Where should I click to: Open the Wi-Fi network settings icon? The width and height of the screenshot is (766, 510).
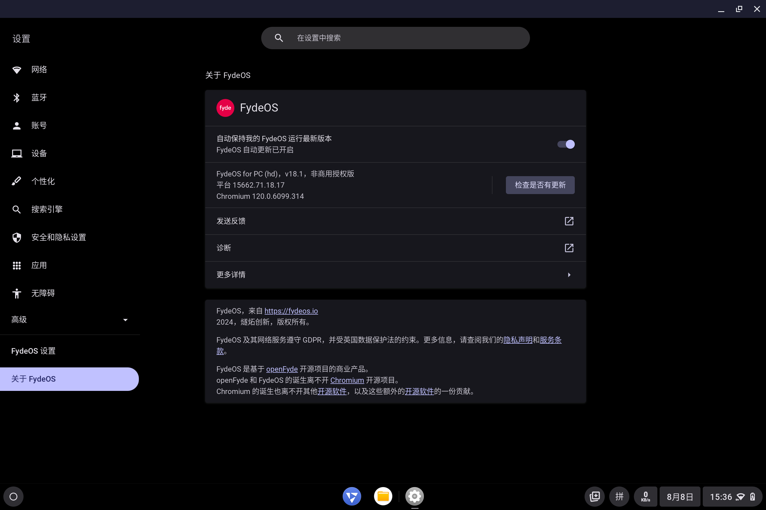(x=17, y=70)
